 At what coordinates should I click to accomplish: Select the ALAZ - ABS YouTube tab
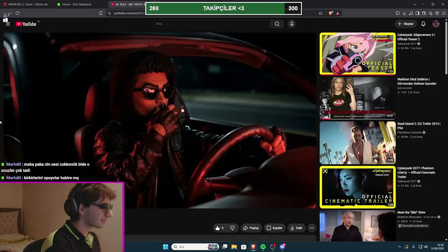[x=127, y=4]
